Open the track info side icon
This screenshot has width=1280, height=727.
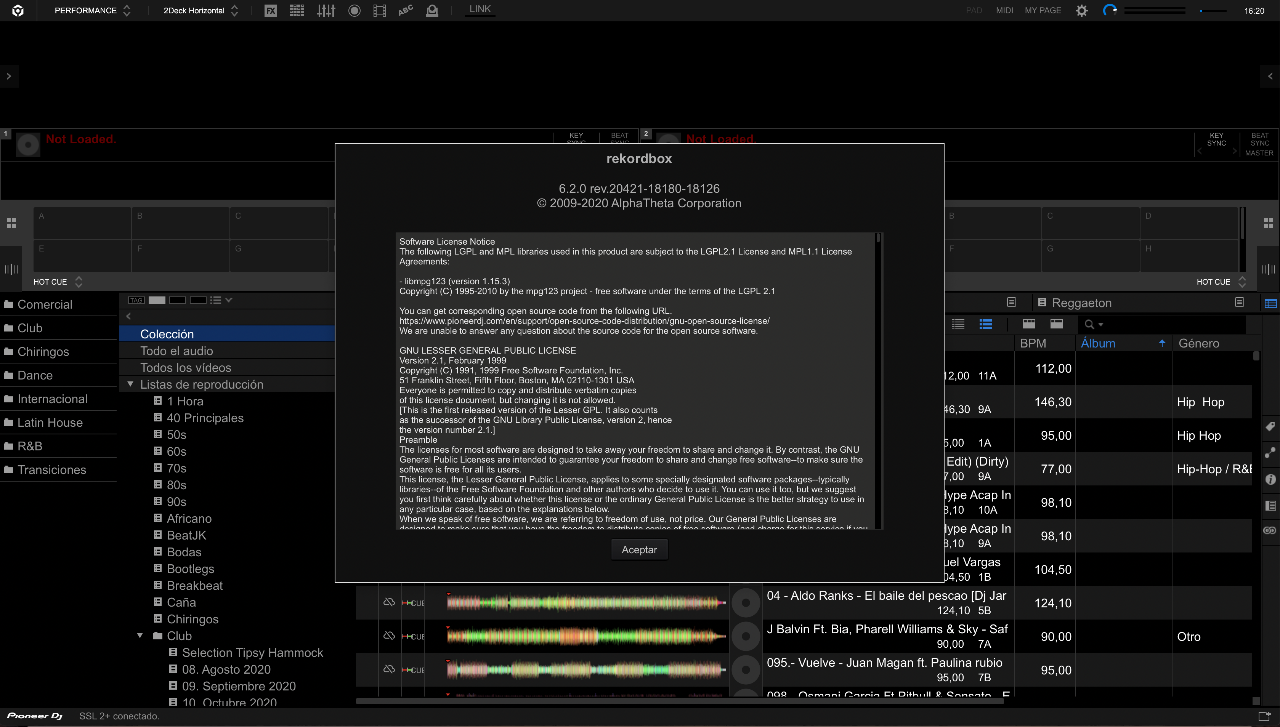click(x=1270, y=479)
